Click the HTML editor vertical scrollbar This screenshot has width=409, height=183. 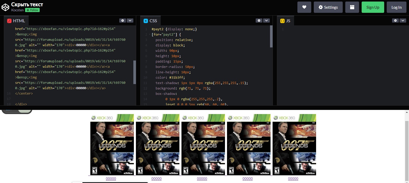pos(135,72)
